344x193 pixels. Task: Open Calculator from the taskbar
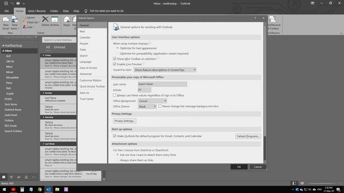(x=22, y=189)
